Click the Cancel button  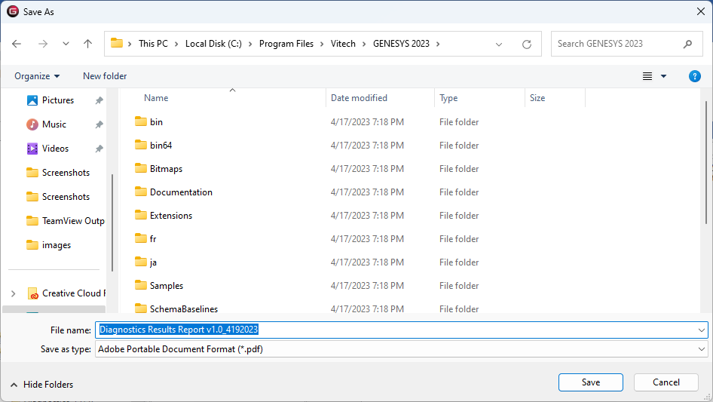pyautogui.click(x=666, y=382)
